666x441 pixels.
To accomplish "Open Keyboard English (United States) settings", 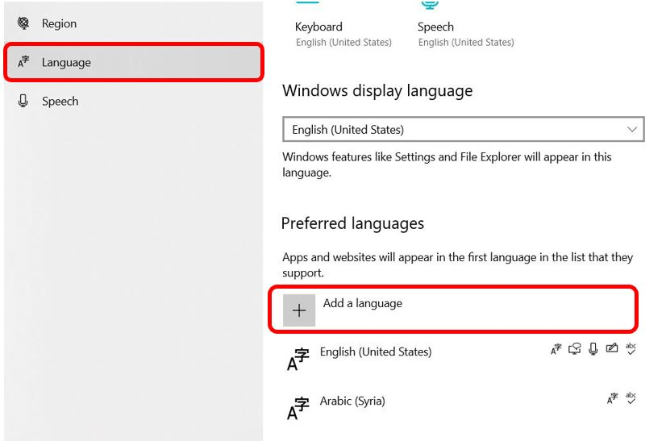I will click(x=343, y=34).
